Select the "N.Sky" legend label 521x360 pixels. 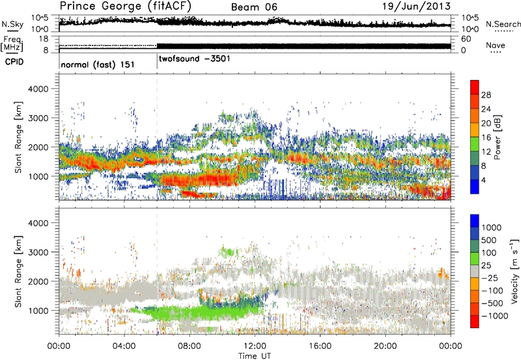coord(12,24)
